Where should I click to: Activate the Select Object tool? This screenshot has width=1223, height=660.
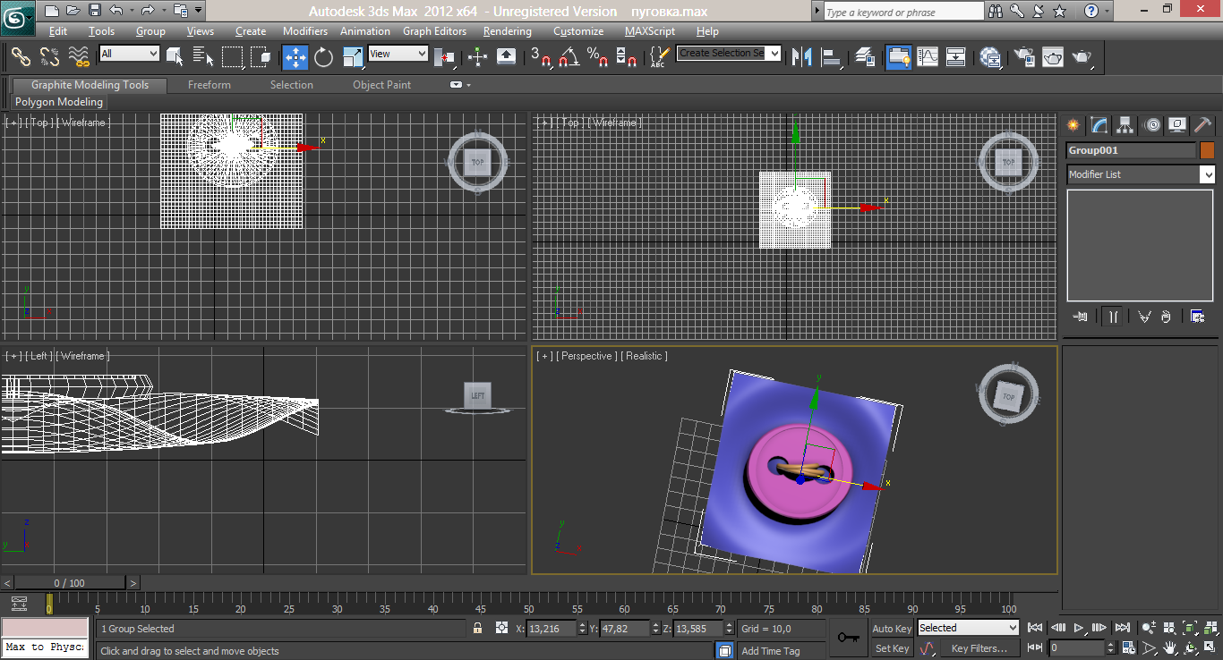[x=175, y=57]
